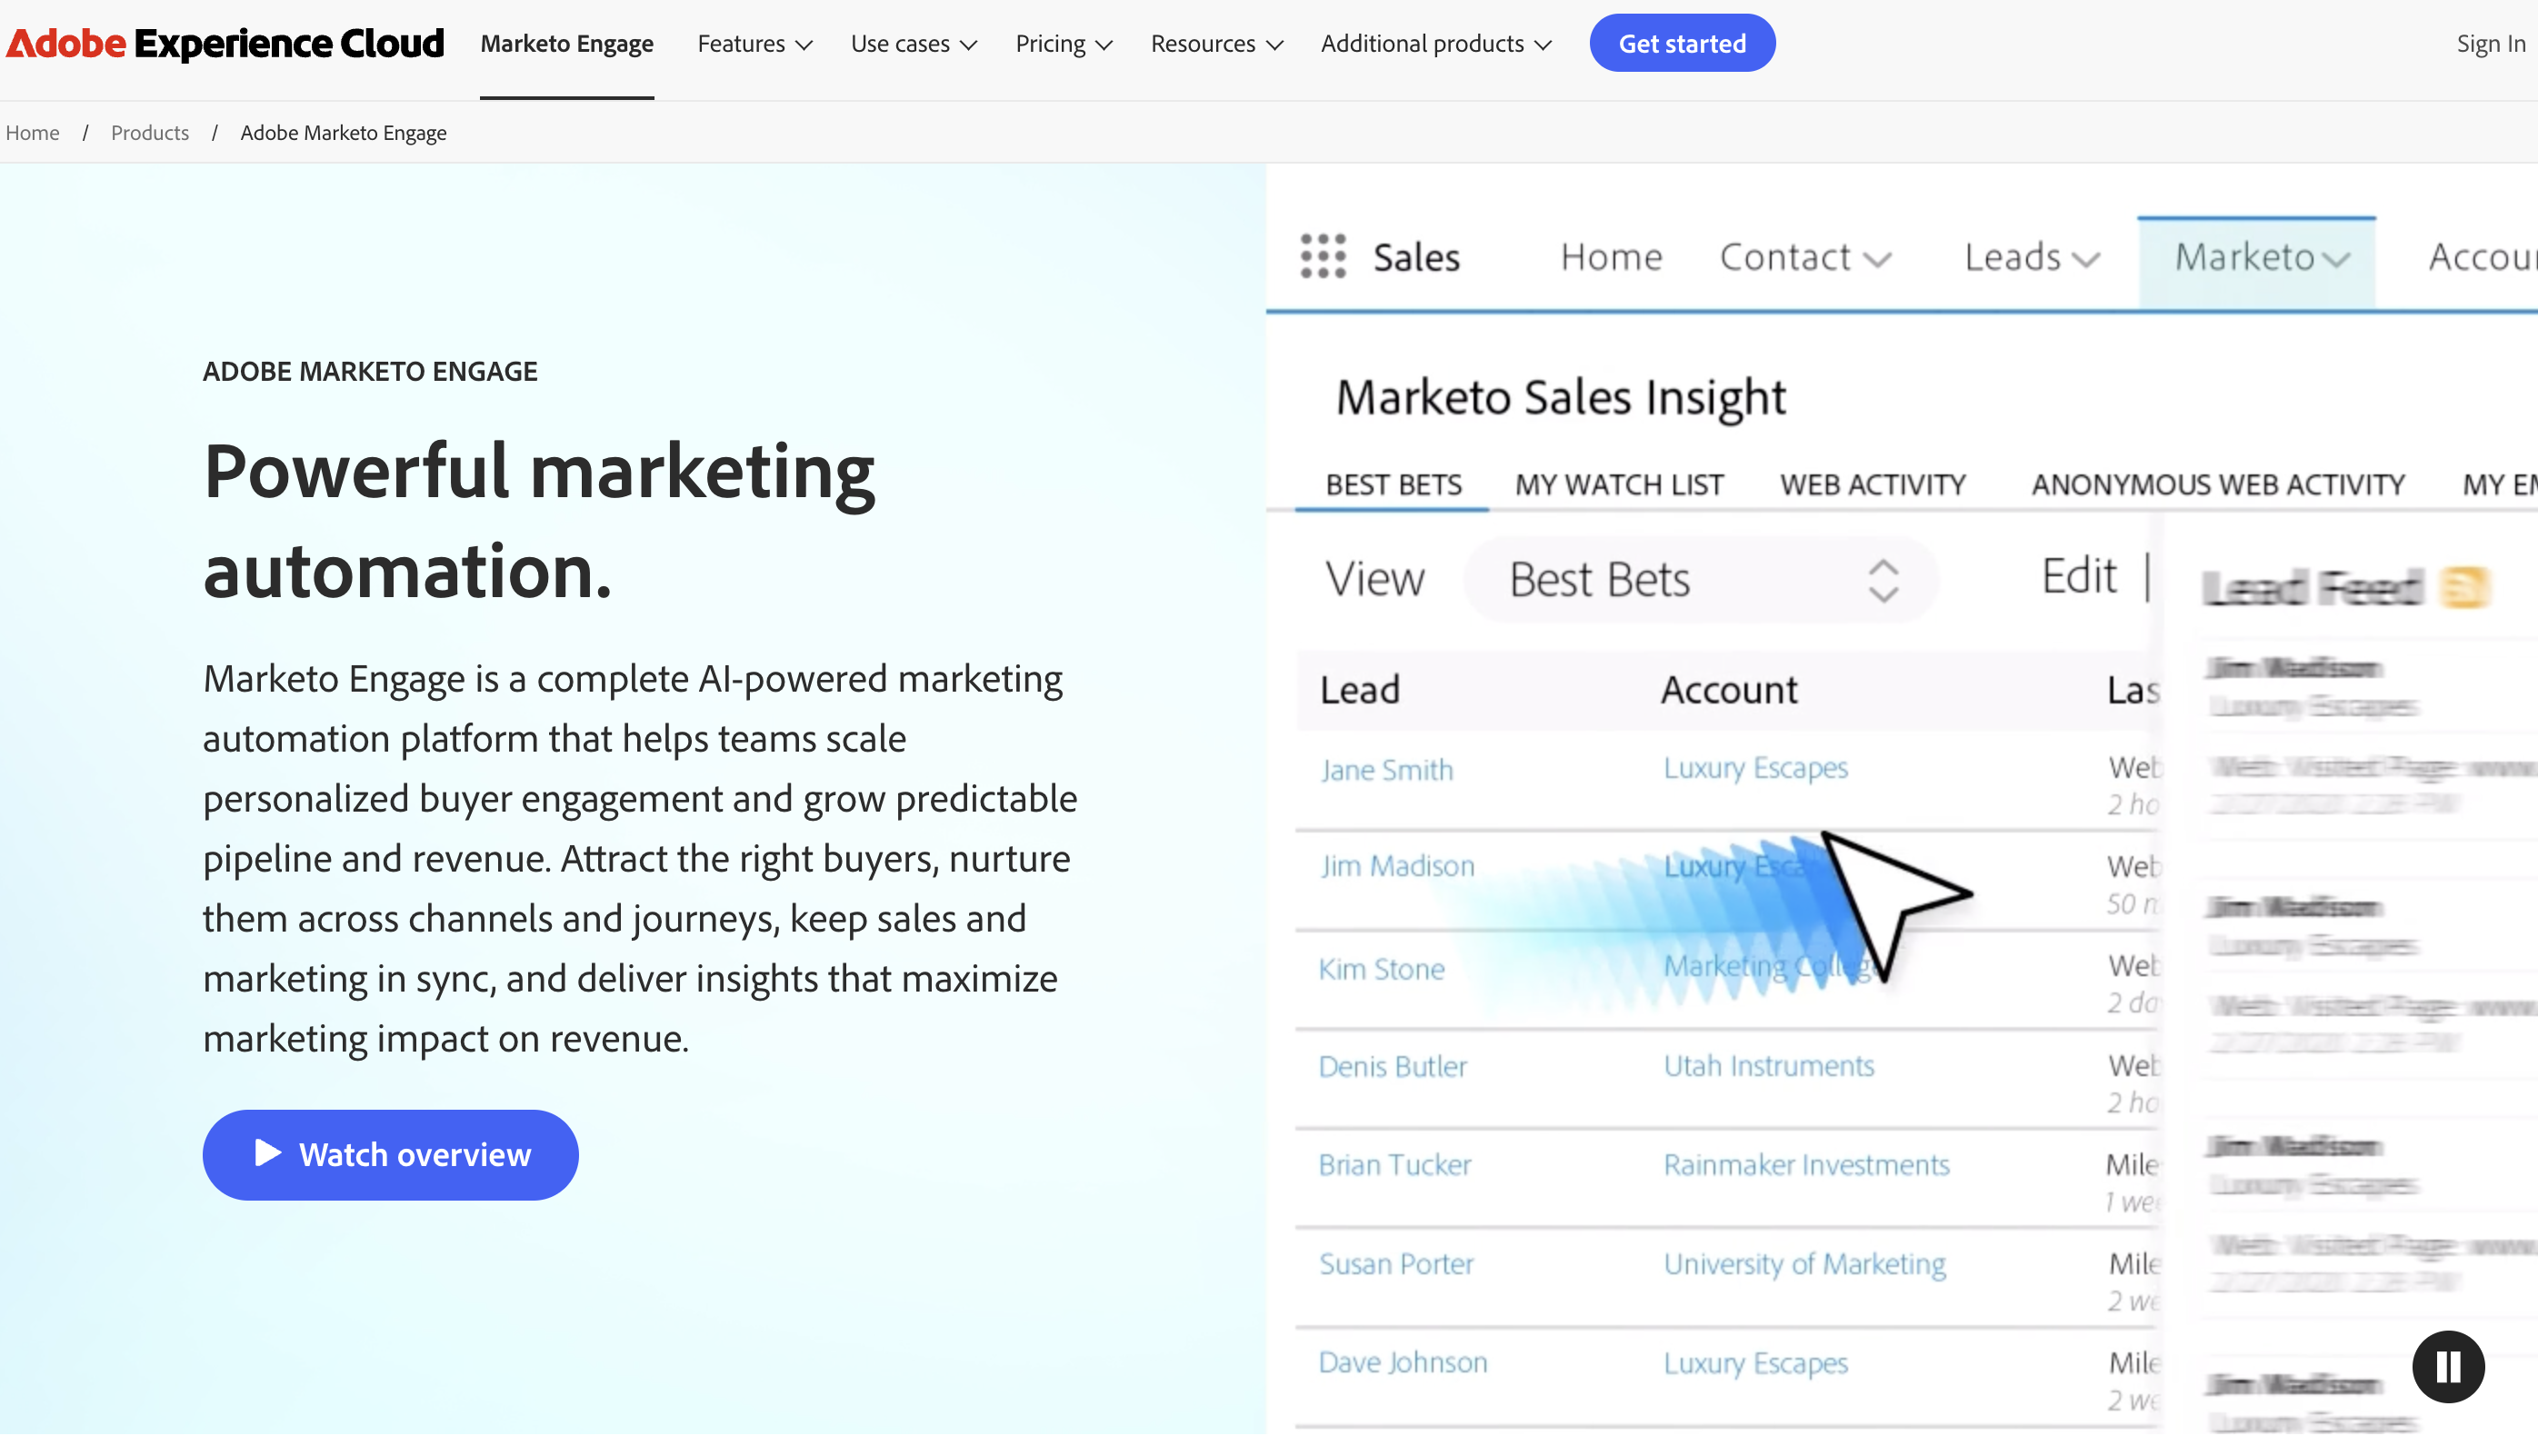Switch to MY WATCH LIST tab
The image size is (2538, 1456).
(x=1619, y=485)
